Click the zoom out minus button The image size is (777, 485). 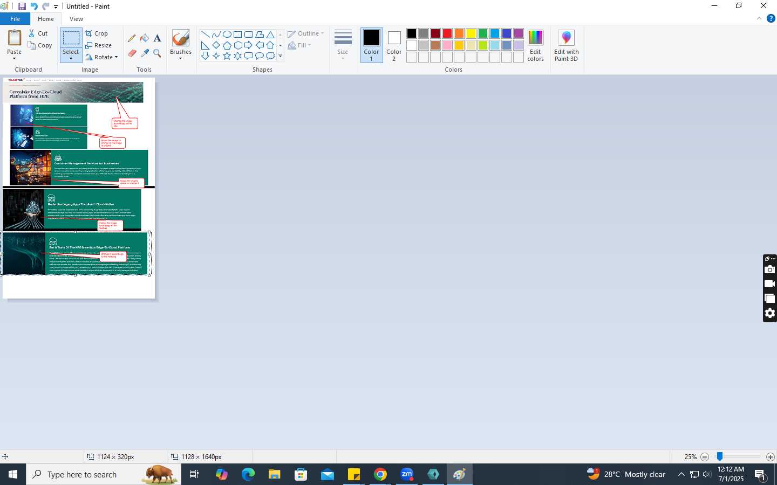point(705,457)
